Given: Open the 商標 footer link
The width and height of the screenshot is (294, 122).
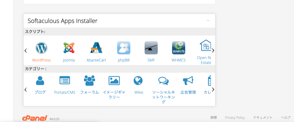Looking at the screenshot, I should pyautogui.click(x=214, y=117).
